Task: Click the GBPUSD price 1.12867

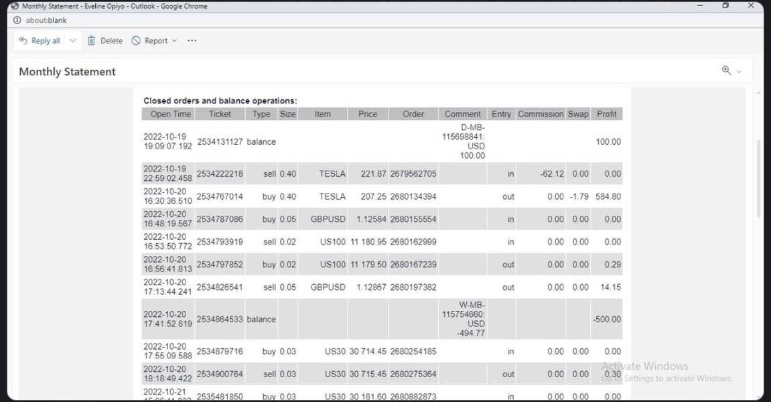Action: pos(371,287)
